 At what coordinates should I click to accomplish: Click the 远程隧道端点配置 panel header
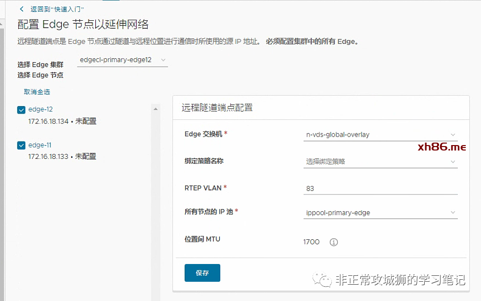[217, 108]
